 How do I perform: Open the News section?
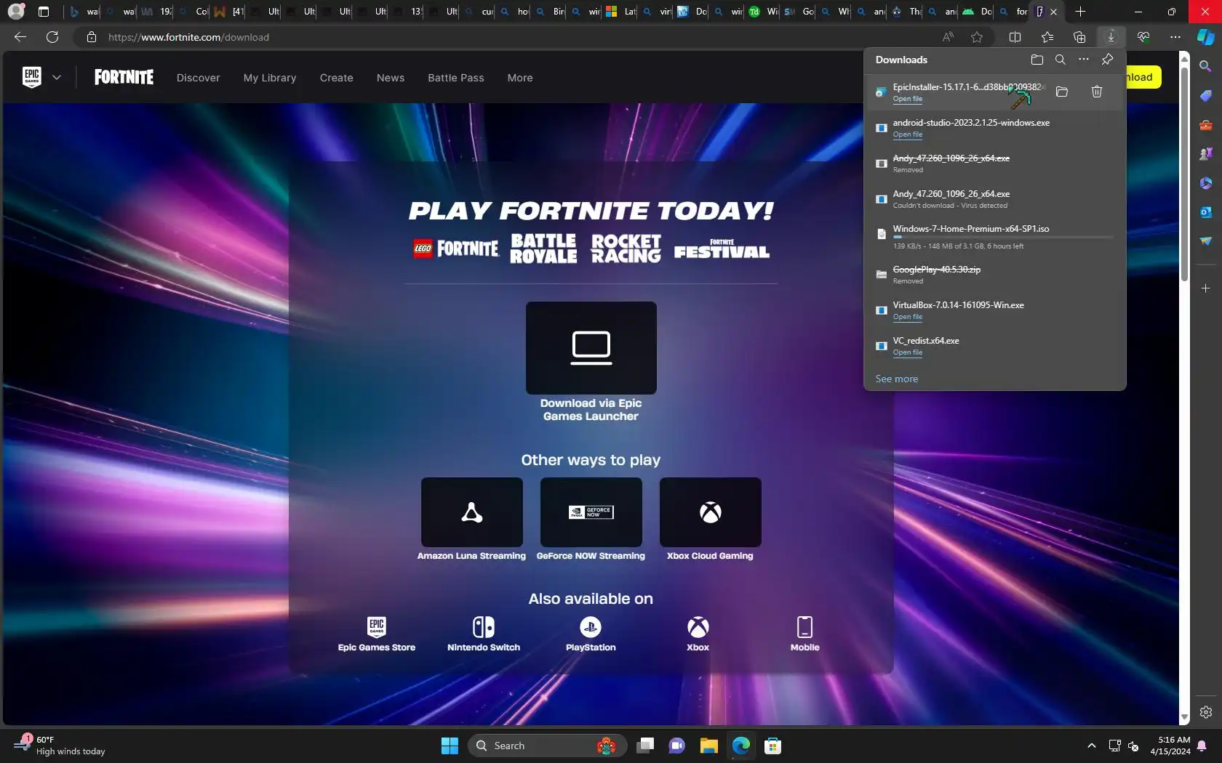click(391, 78)
